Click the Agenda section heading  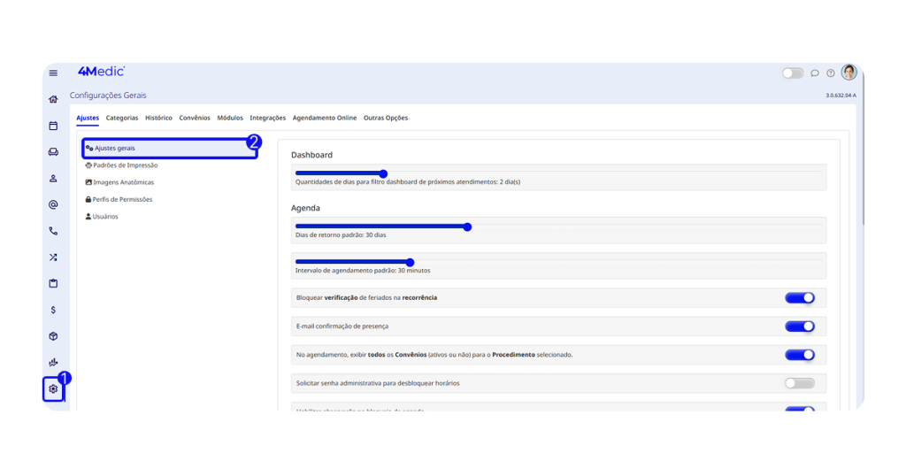pyautogui.click(x=305, y=208)
